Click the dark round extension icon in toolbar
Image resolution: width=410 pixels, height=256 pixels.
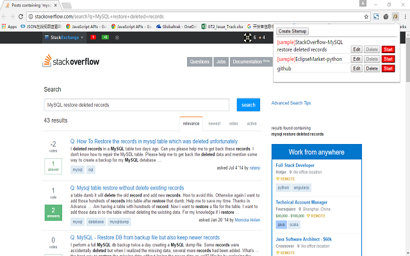click(x=386, y=17)
